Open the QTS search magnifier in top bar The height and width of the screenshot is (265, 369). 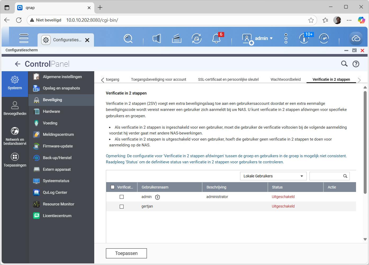coord(128,39)
